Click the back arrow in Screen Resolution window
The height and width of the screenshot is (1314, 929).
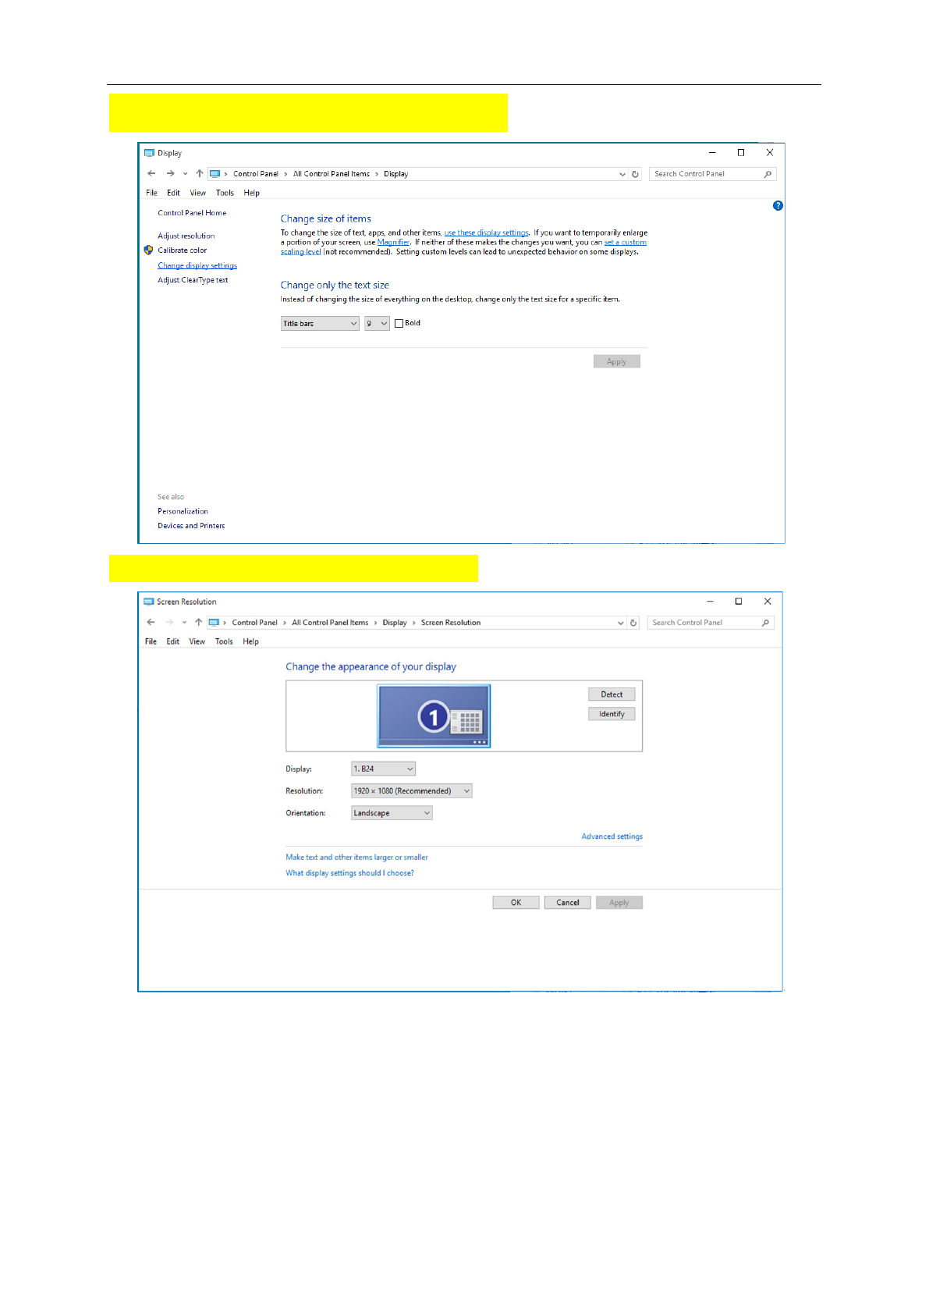[151, 623]
